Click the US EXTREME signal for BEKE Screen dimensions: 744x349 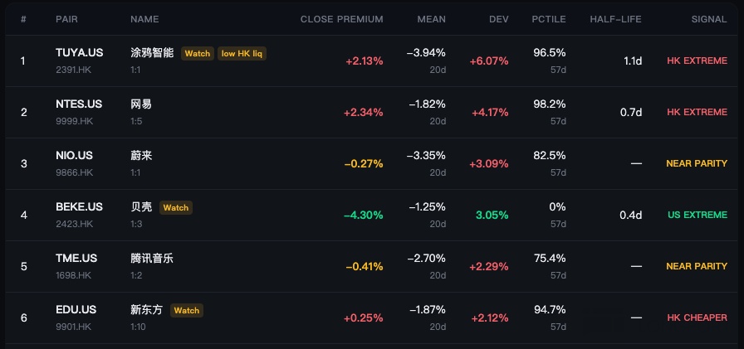[697, 215]
